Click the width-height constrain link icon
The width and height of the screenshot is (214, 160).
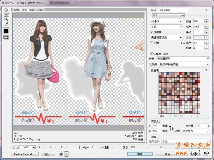(173, 128)
